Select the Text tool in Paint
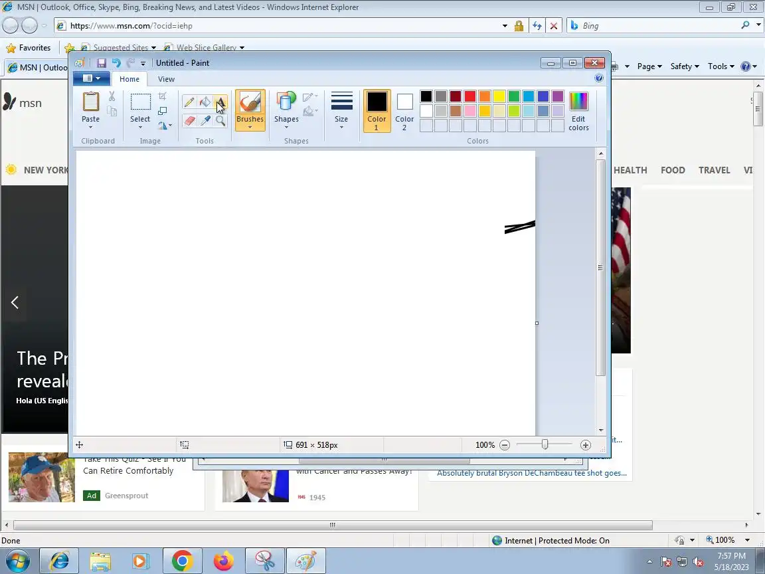This screenshot has width=765, height=574. (x=220, y=102)
